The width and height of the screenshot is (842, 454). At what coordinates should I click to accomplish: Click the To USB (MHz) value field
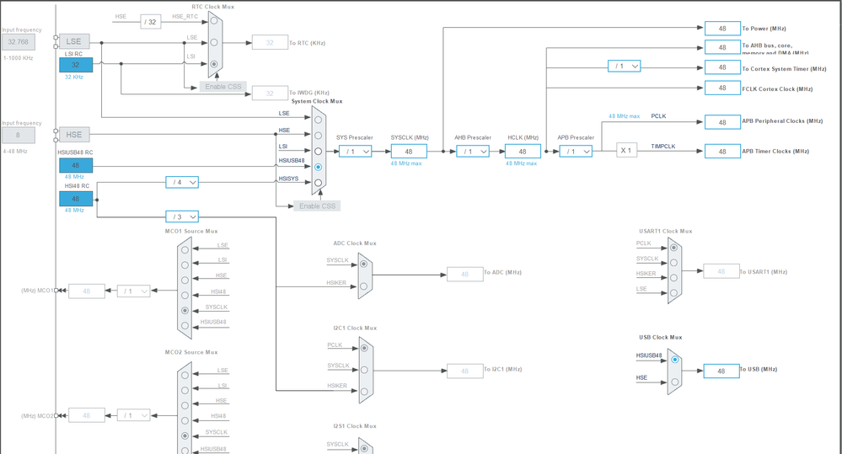click(721, 371)
